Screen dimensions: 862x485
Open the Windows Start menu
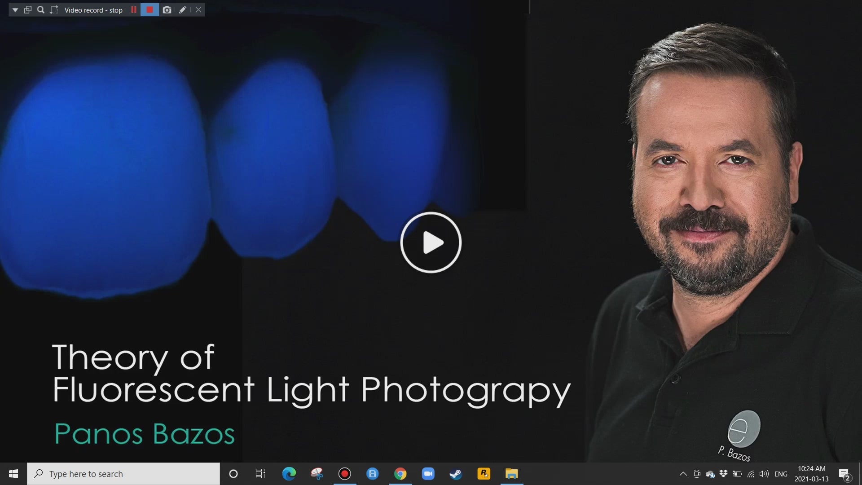(13, 474)
